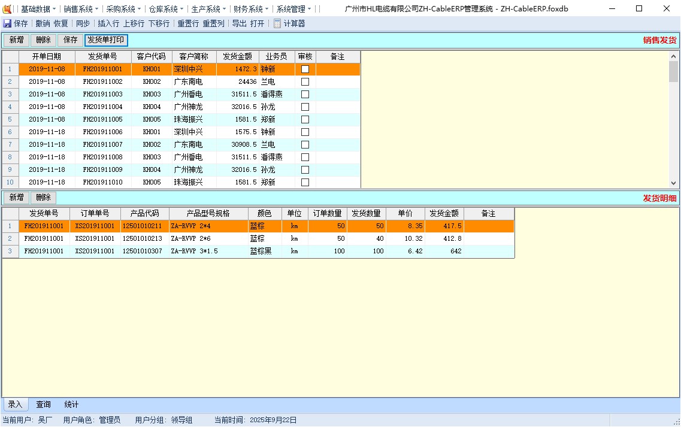The height and width of the screenshot is (427, 681).
Task: Expand the 销售系统 dropdown menu
Action: click(81, 9)
